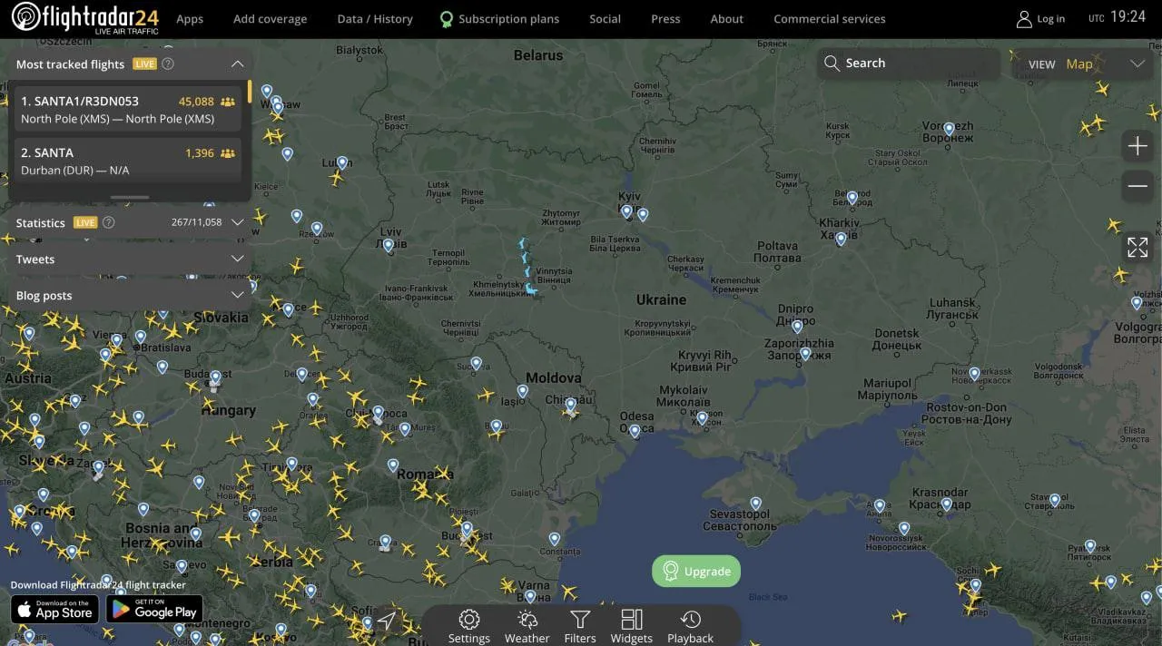Zoom out using the minus button
This screenshot has width=1162, height=646.
point(1137,187)
